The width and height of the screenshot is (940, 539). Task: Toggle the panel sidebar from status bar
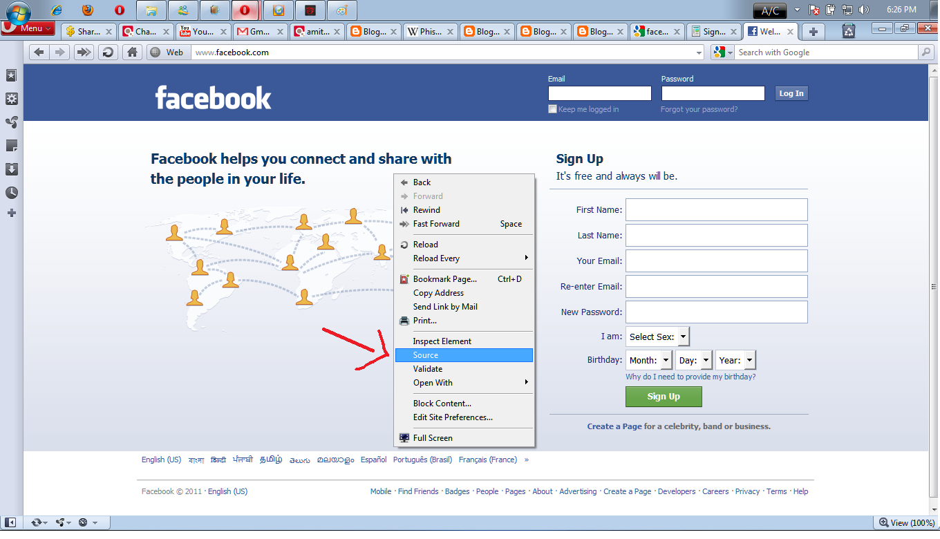[x=11, y=523]
